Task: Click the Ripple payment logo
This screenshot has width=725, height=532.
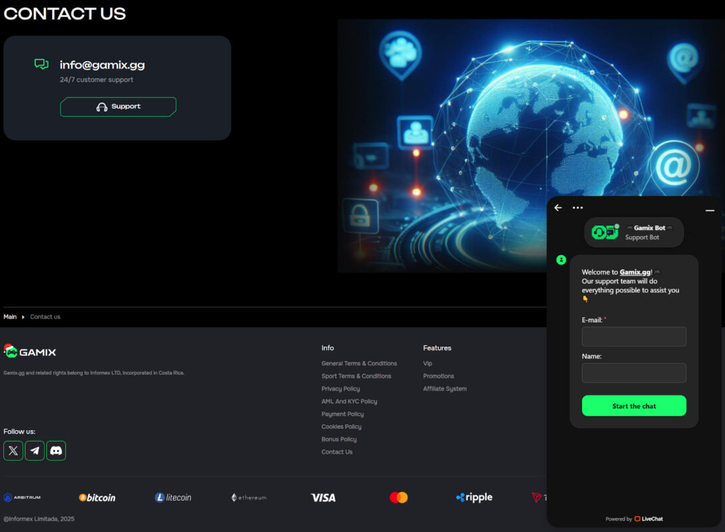Action: click(x=474, y=497)
